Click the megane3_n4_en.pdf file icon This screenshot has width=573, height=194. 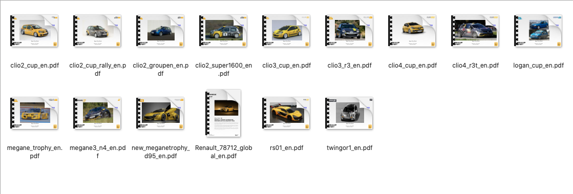coord(98,113)
